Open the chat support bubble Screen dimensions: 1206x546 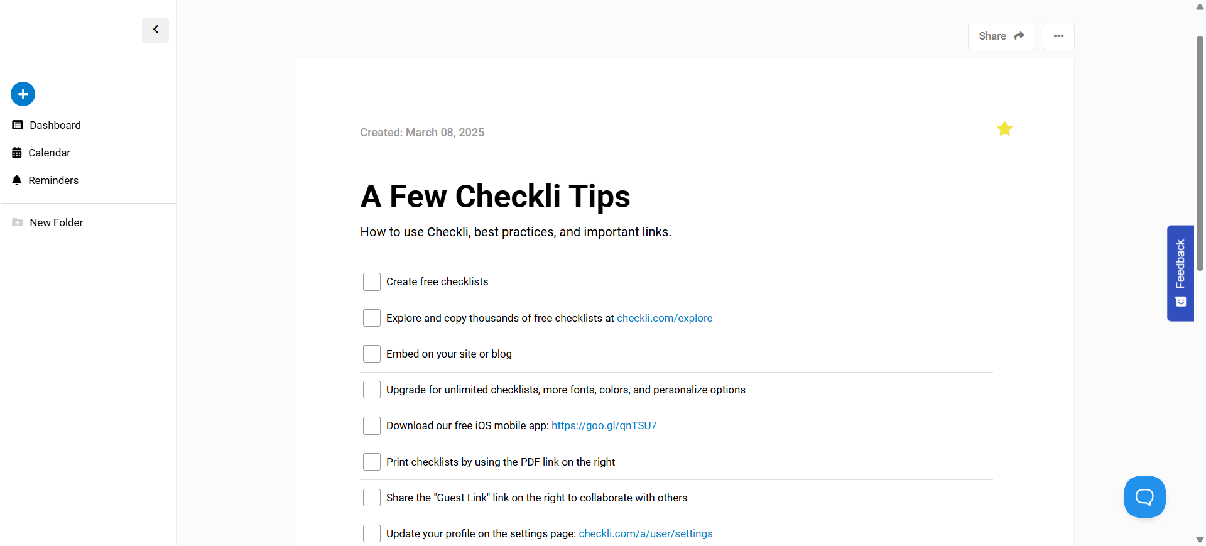1144,496
